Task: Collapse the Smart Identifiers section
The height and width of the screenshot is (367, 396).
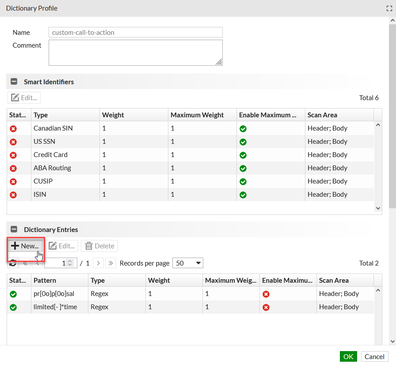Action: click(14, 82)
